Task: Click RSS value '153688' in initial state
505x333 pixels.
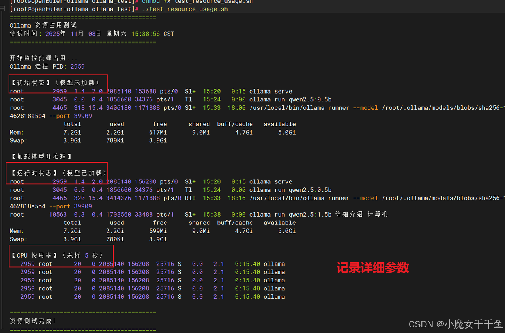Action: click(x=146, y=91)
